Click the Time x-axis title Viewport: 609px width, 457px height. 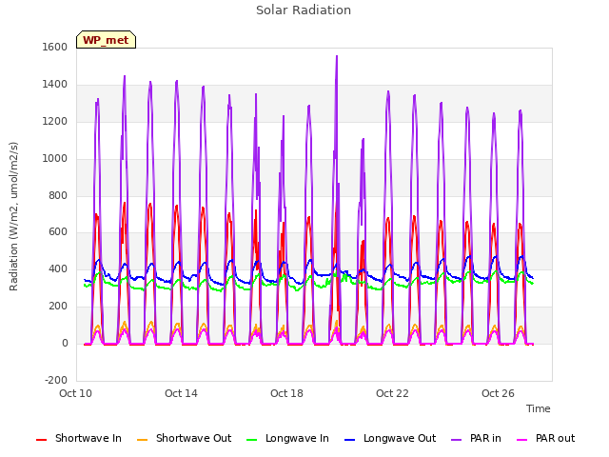click(538, 408)
